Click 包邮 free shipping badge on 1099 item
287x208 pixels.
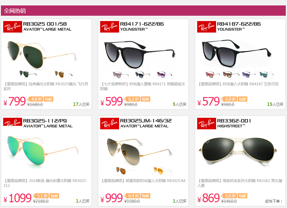tap(54, 196)
